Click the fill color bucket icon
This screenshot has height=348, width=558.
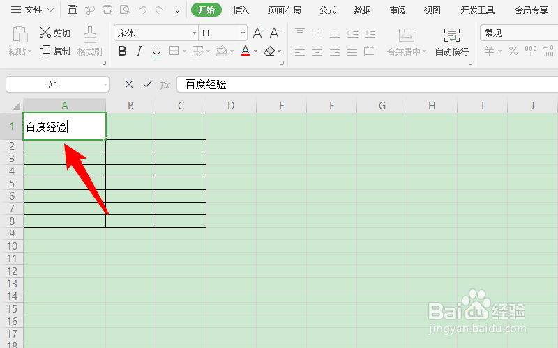point(222,51)
